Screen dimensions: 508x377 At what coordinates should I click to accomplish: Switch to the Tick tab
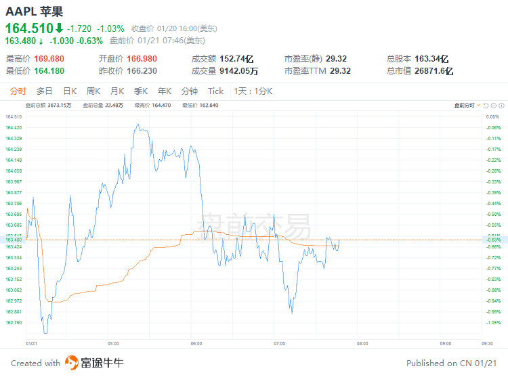click(x=216, y=91)
